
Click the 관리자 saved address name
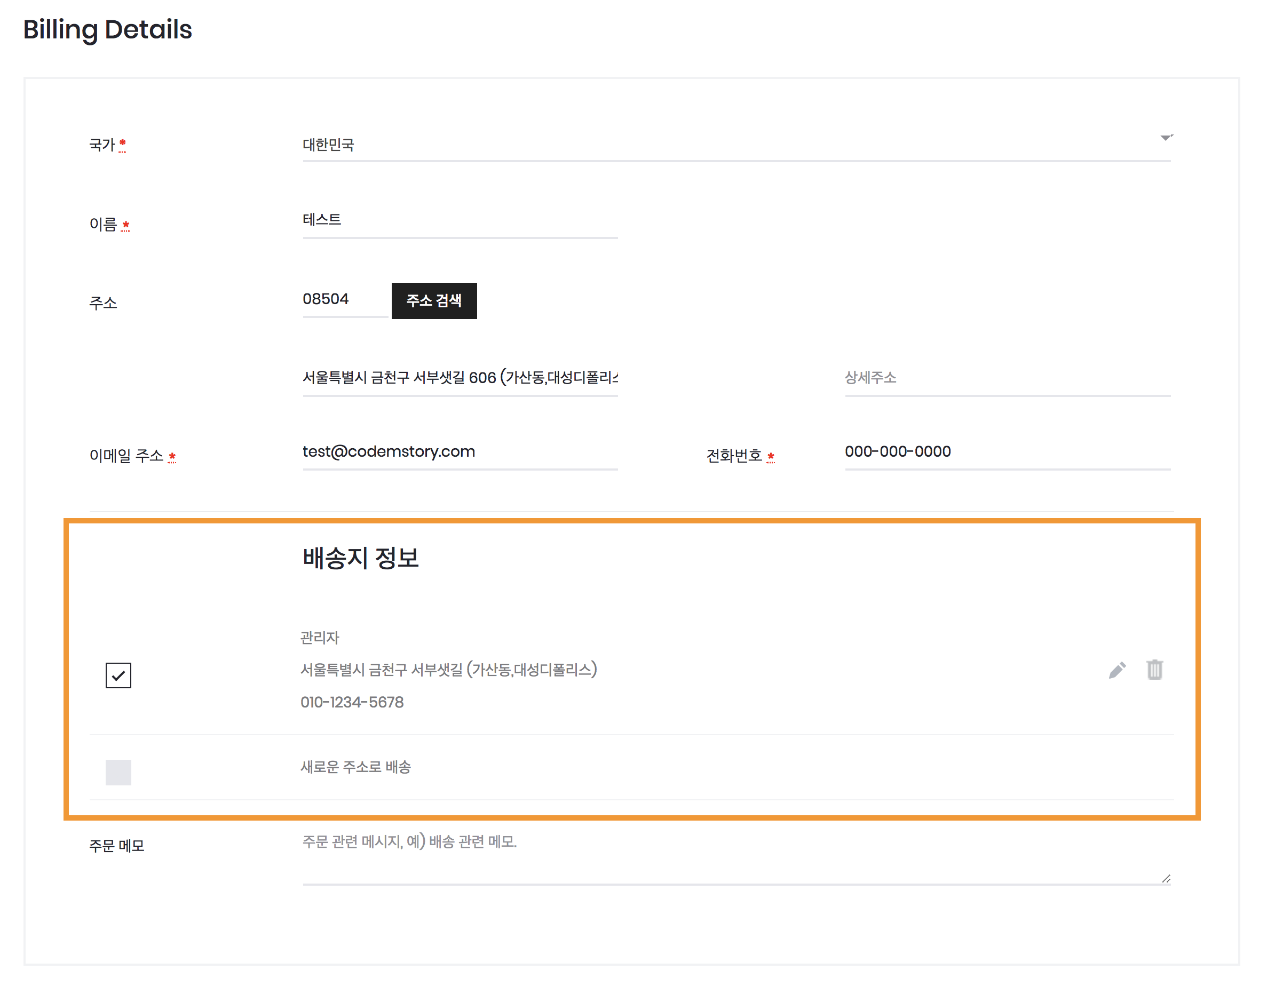(x=320, y=638)
